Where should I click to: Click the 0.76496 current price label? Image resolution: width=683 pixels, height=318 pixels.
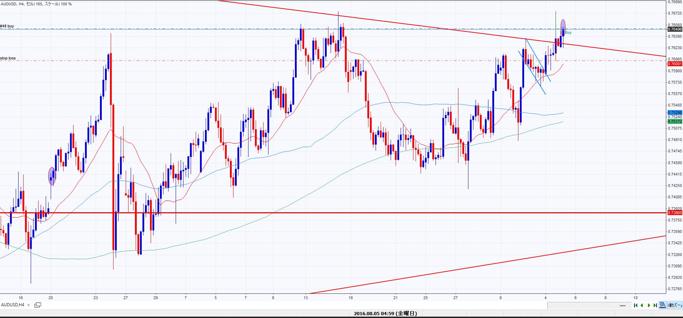(674, 29)
